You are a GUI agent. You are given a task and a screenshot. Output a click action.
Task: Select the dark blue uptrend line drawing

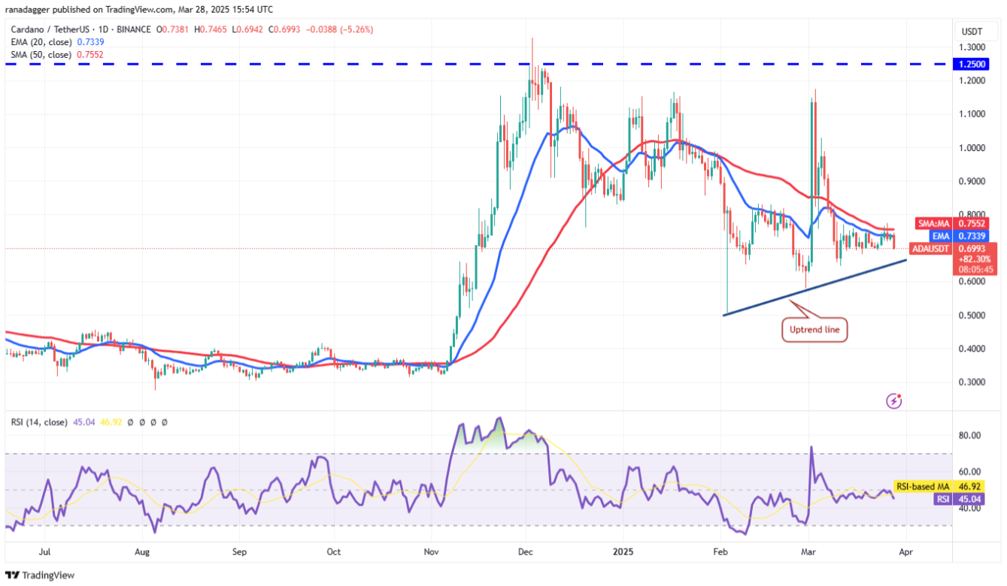pos(815,288)
